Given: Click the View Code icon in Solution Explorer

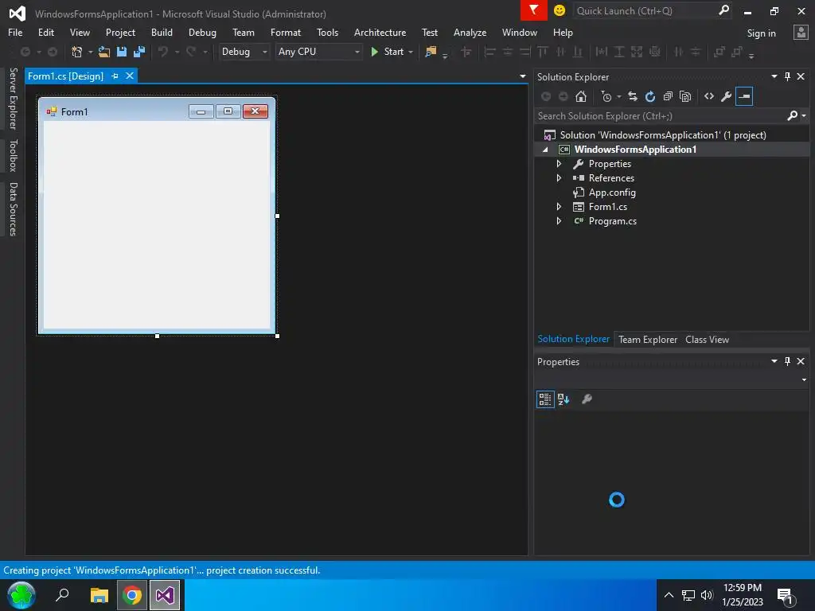Looking at the screenshot, I should tap(709, 96).
